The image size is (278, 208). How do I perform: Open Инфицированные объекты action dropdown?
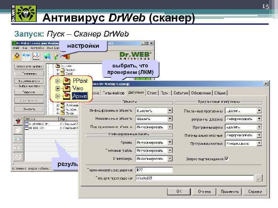pos(170,111)
